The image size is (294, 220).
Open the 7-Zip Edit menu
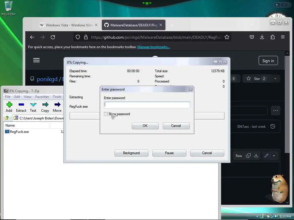pos(17,97)
